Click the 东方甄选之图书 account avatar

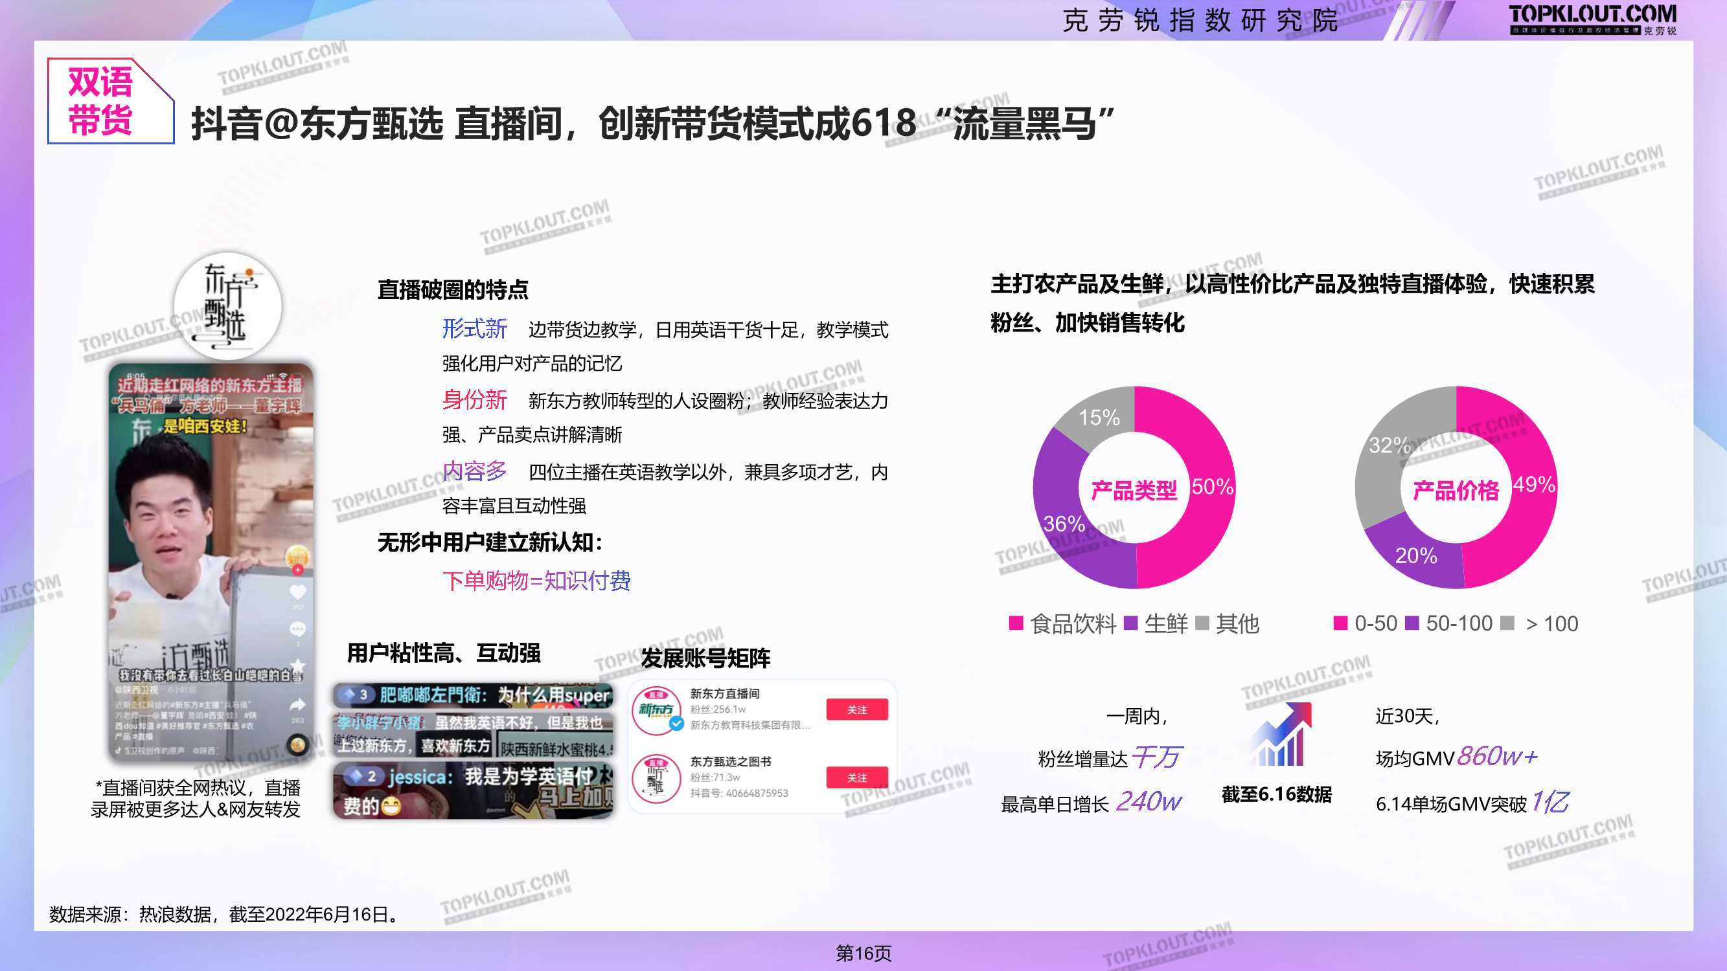[656, 778]
